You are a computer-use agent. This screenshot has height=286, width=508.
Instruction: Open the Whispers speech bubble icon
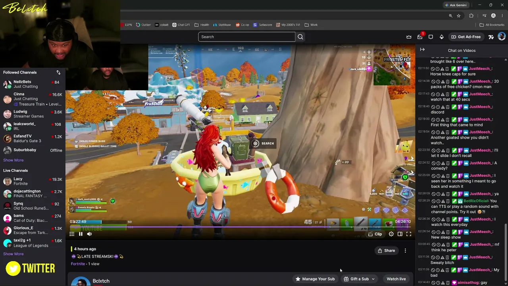coord(431,37)
